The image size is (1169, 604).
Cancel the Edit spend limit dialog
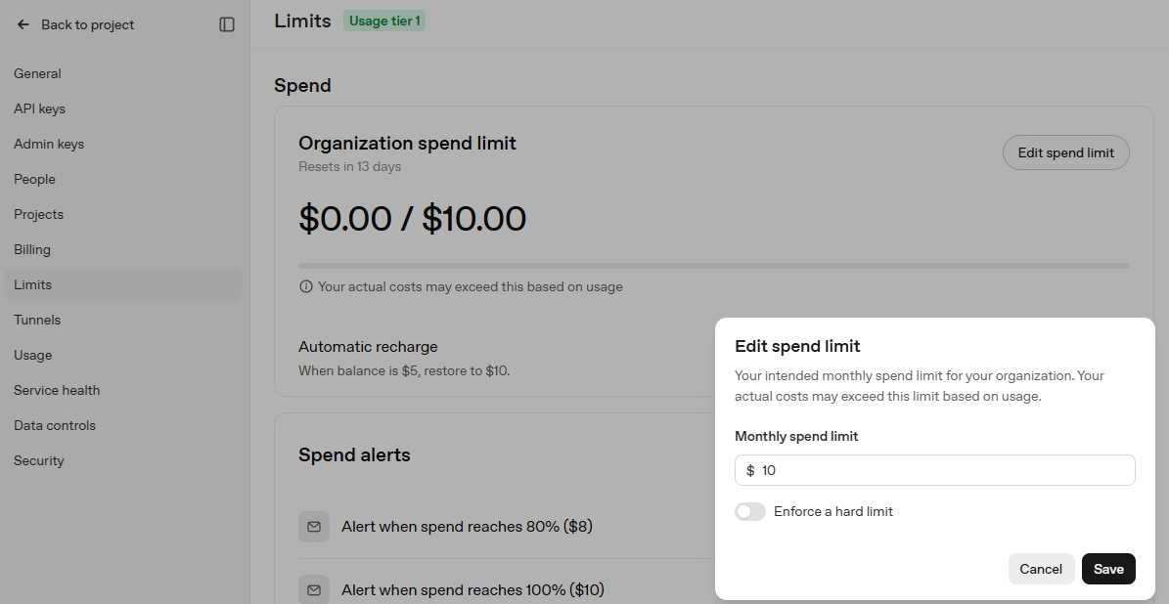pos(1041,569)
